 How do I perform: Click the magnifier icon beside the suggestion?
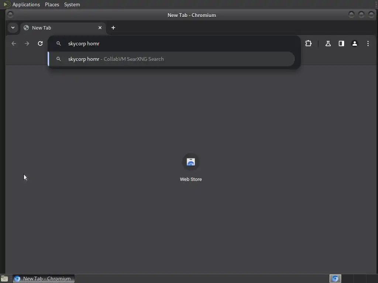(59, 59)
